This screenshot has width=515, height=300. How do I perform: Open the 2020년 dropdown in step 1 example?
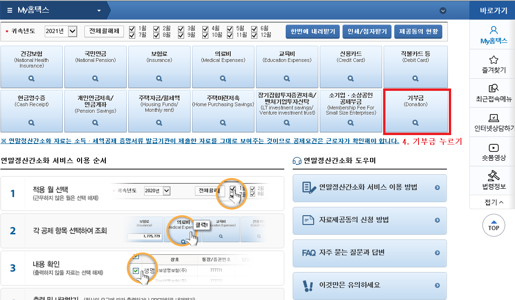pyautogui.click(x=158, y=191)
